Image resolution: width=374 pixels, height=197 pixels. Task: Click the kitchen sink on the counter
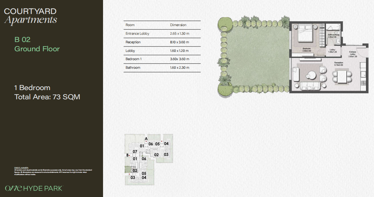(x=363, y=74)
